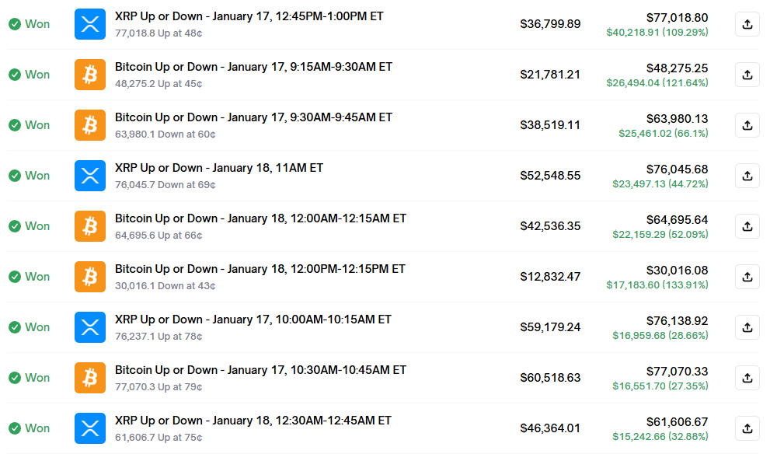Share the Bitcoin 12:00PM-12:15PM January 18 result

747,277
